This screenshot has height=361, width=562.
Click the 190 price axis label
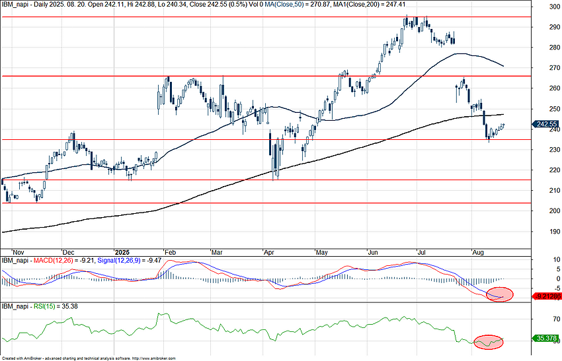pos(555,232)
